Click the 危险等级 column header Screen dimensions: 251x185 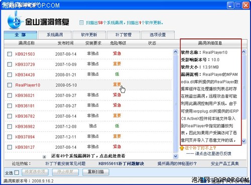118,43
